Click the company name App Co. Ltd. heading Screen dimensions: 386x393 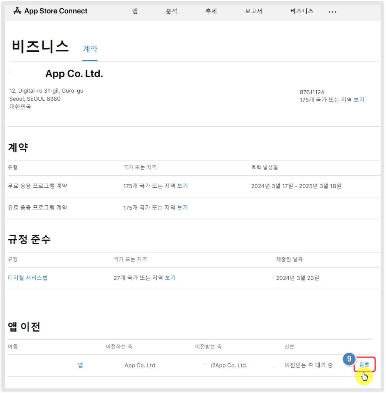(x=74, y=74)
